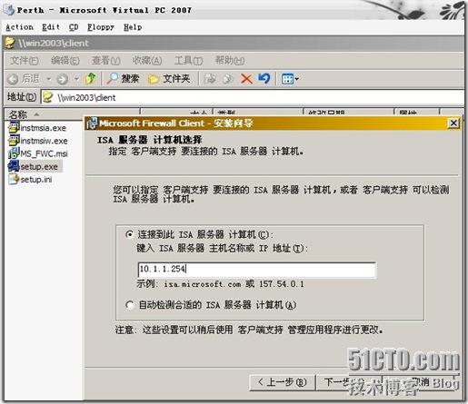
Task: Close the Firewall Client setup wizard
Action: pyautogui.click(x=453, y=123)
